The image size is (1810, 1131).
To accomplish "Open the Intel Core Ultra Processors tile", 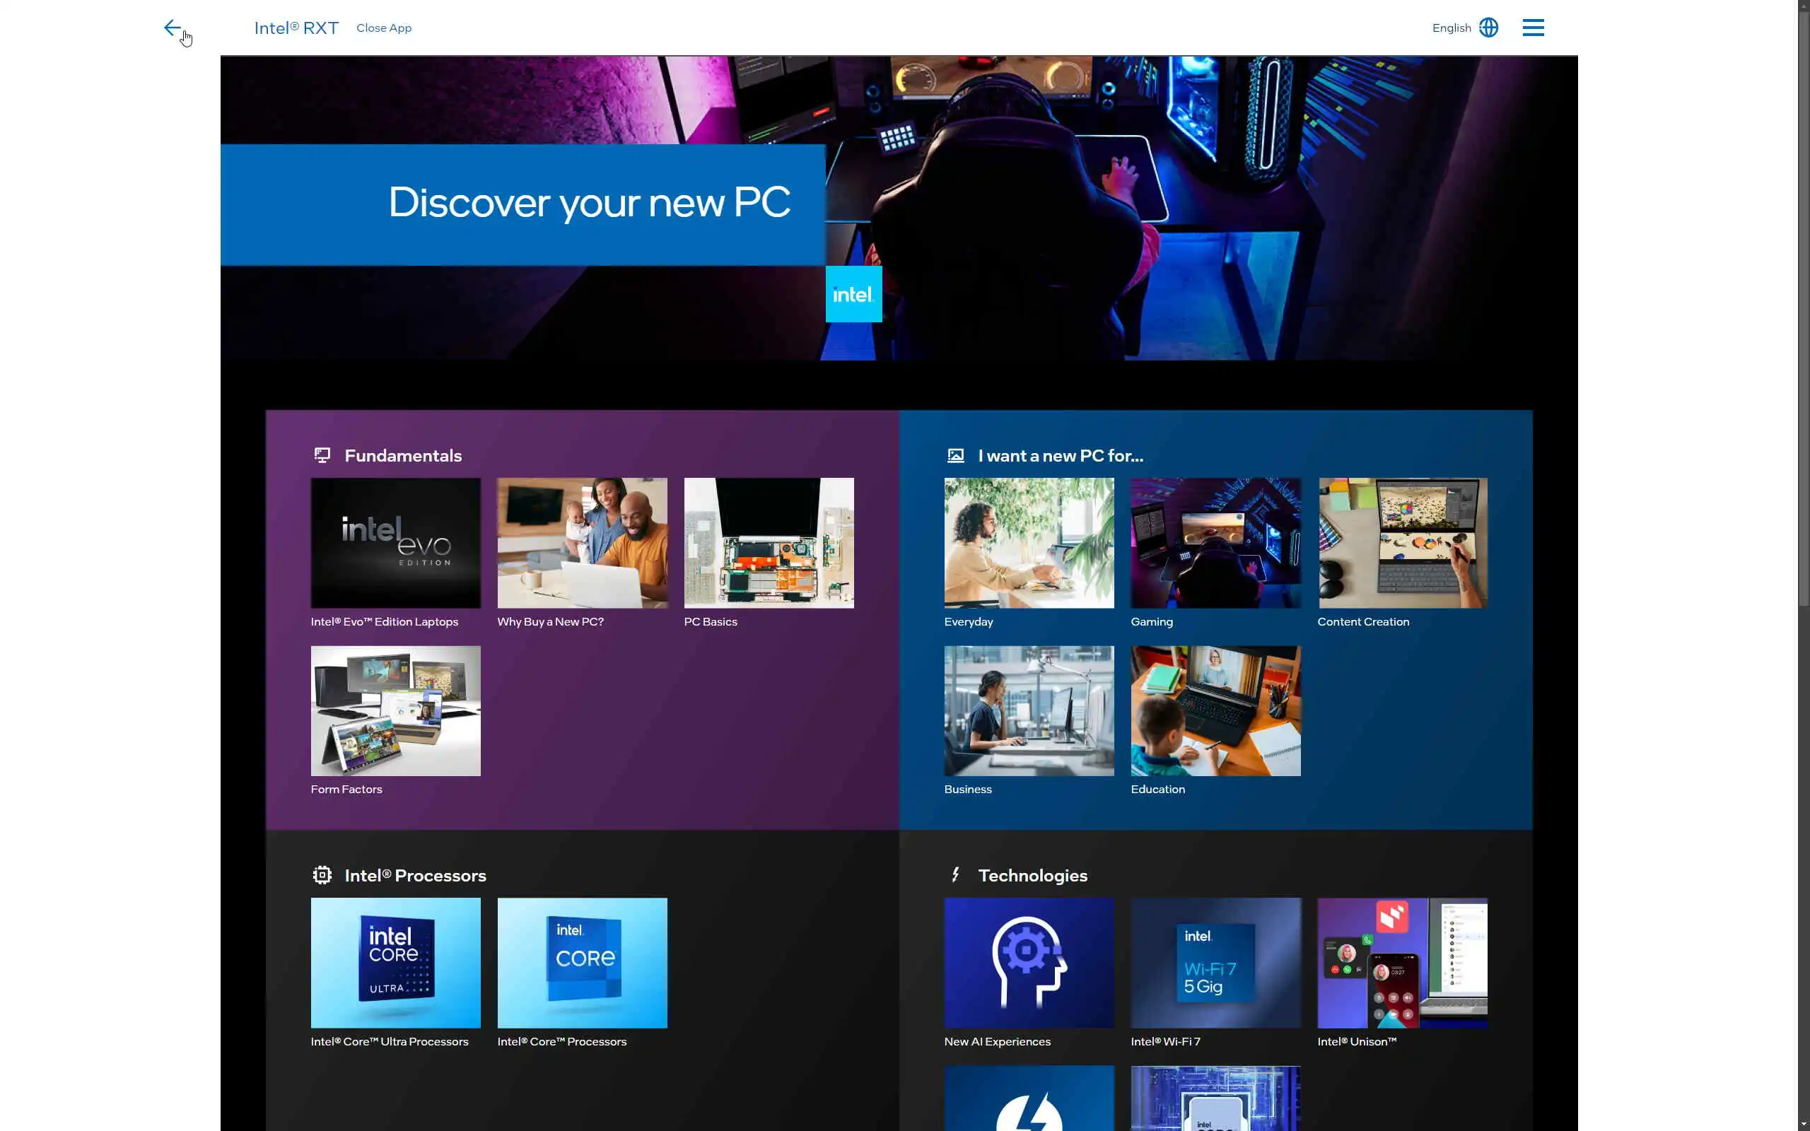I will (396, 963).
